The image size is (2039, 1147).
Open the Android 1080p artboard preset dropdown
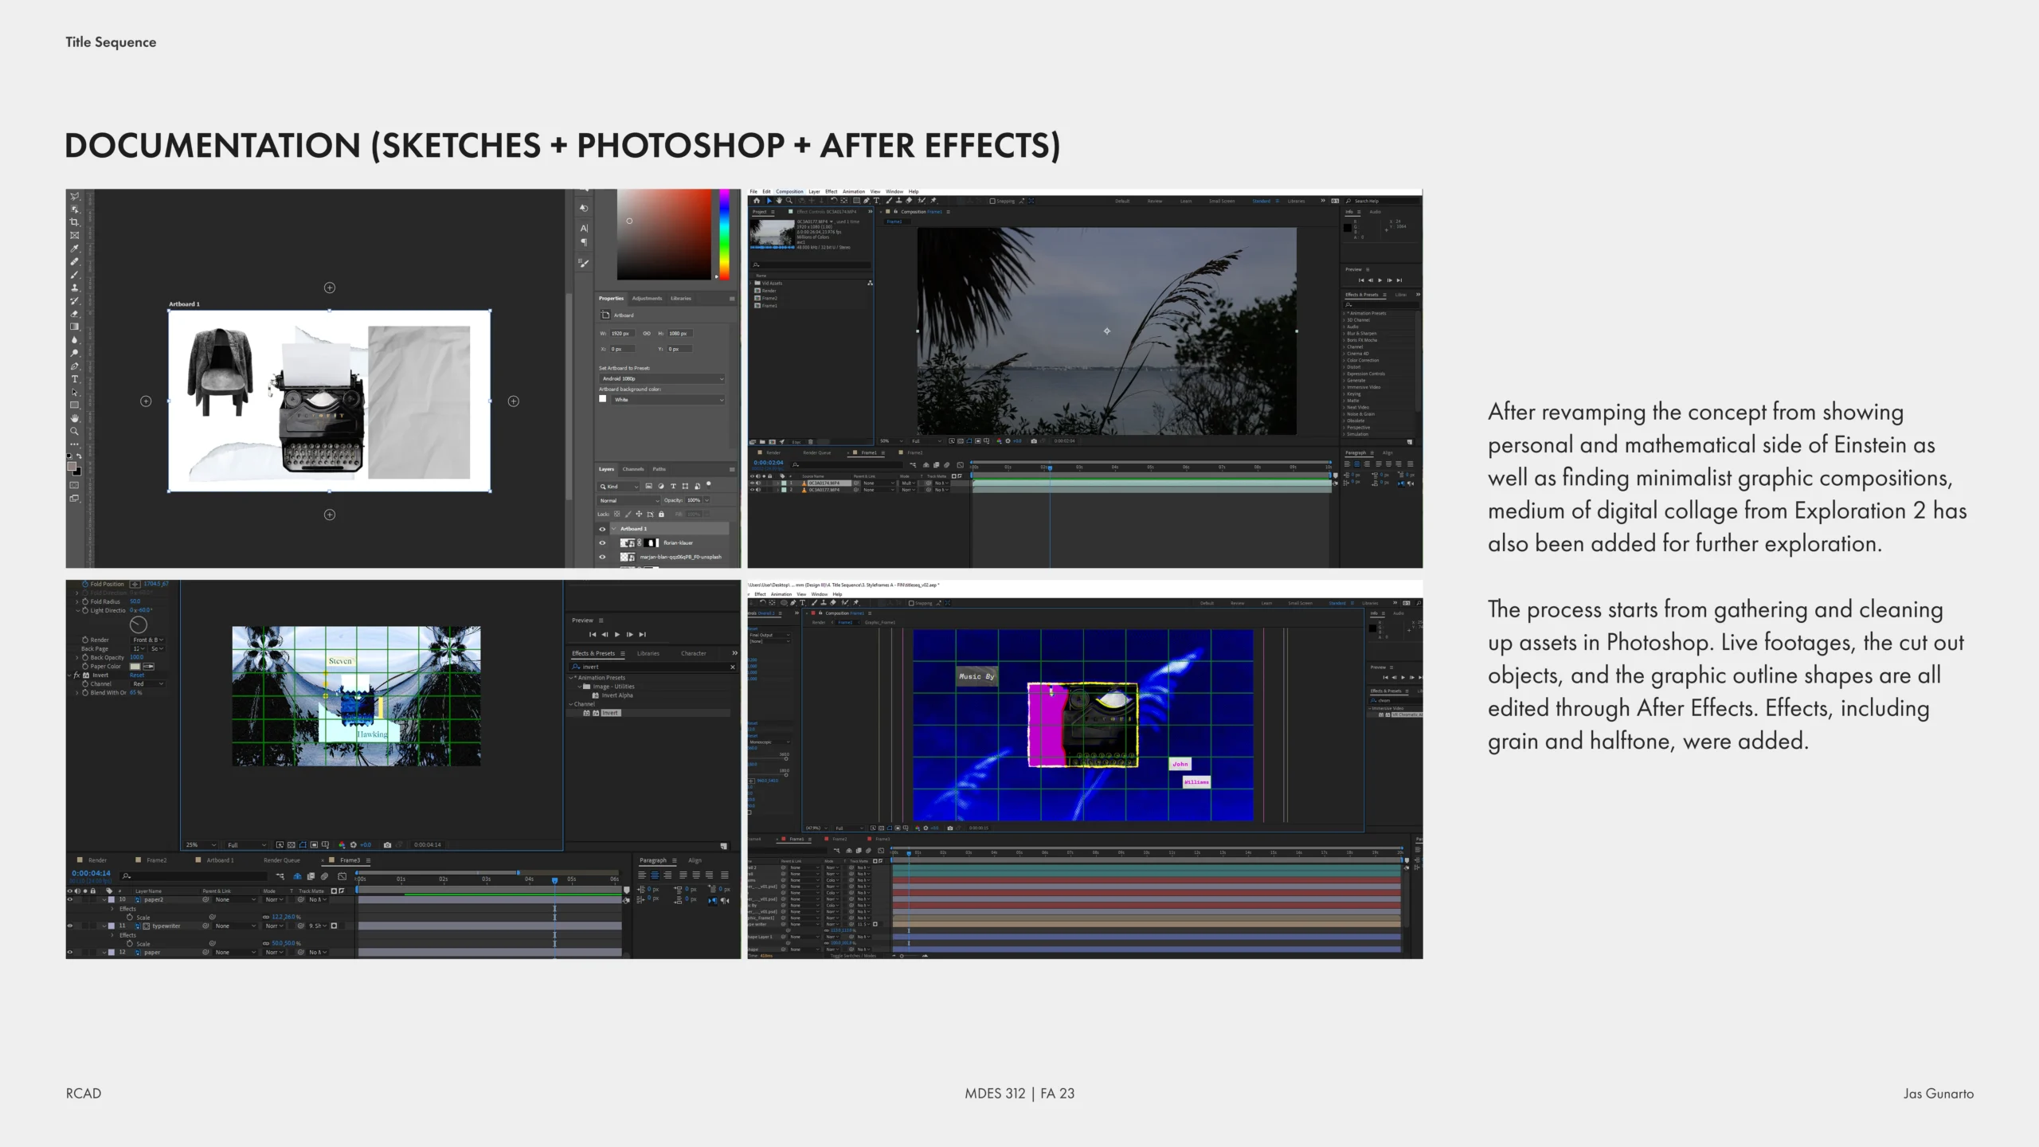[x=661, y=378]
